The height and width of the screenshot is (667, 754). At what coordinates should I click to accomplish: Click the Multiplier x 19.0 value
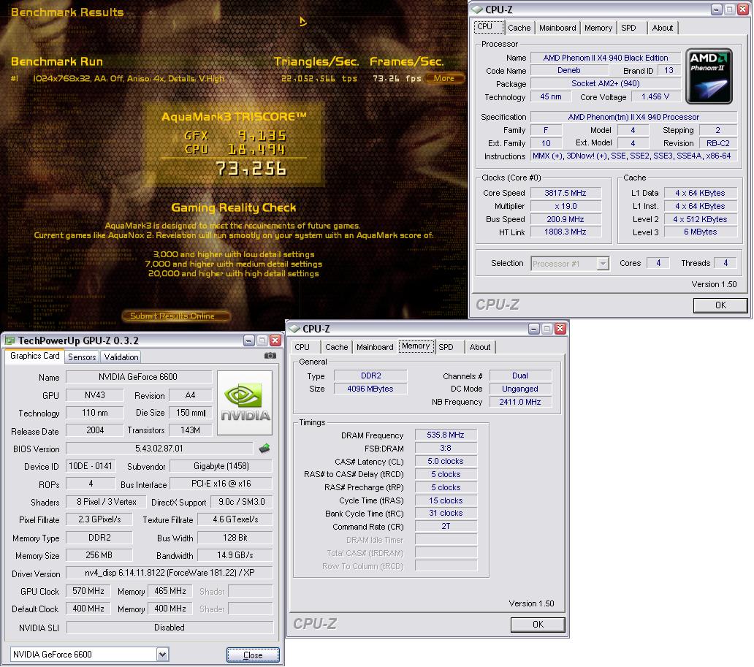(565, 206)
